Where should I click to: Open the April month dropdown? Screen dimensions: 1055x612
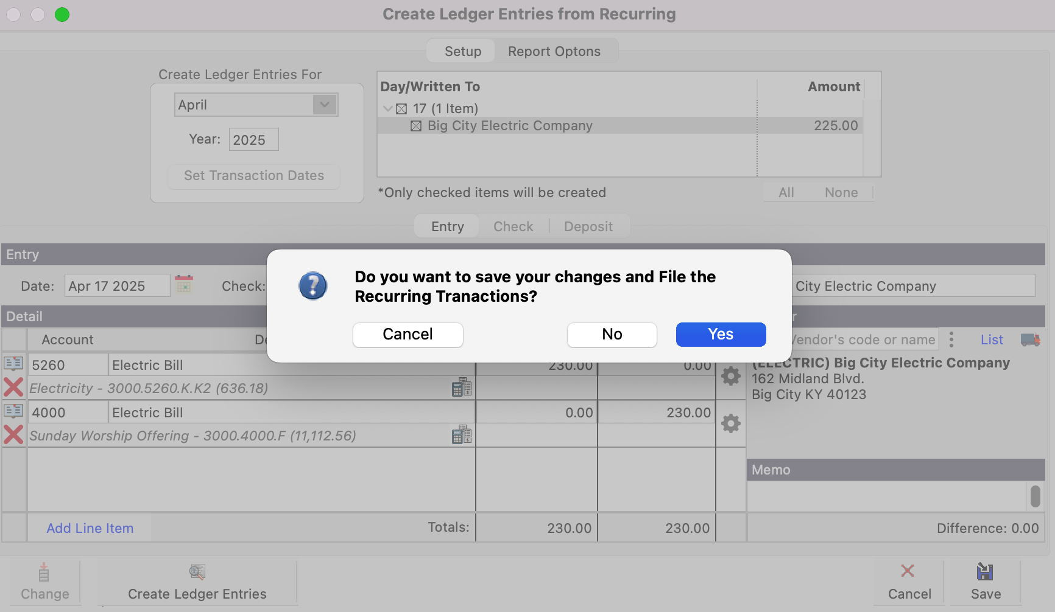click(325, 105)
